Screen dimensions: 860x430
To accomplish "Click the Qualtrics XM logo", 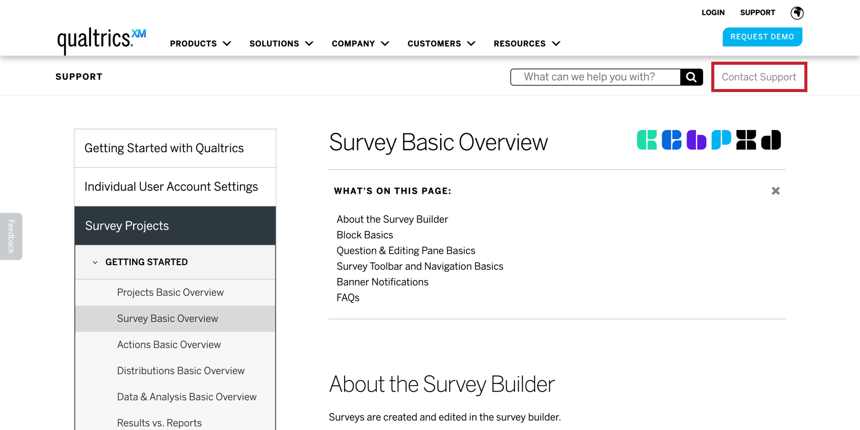I will point(102,40).
